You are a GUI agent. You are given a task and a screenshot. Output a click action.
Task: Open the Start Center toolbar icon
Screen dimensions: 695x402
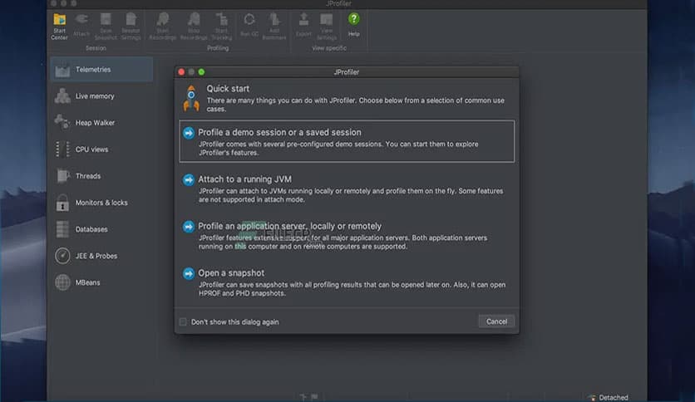[x=59, y=27]
